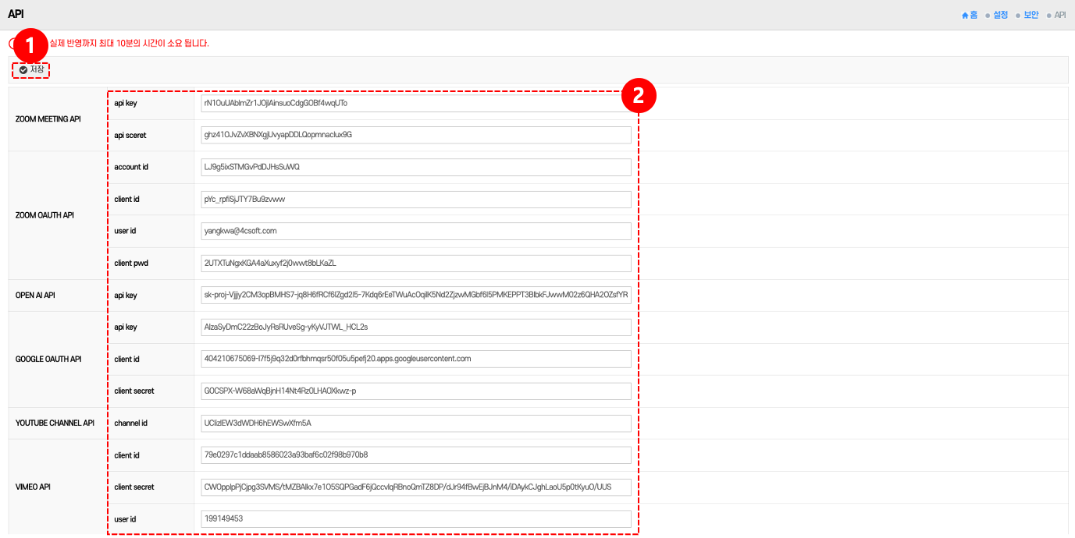Focus the Zoom Meeting api secret field

point(415,135)
